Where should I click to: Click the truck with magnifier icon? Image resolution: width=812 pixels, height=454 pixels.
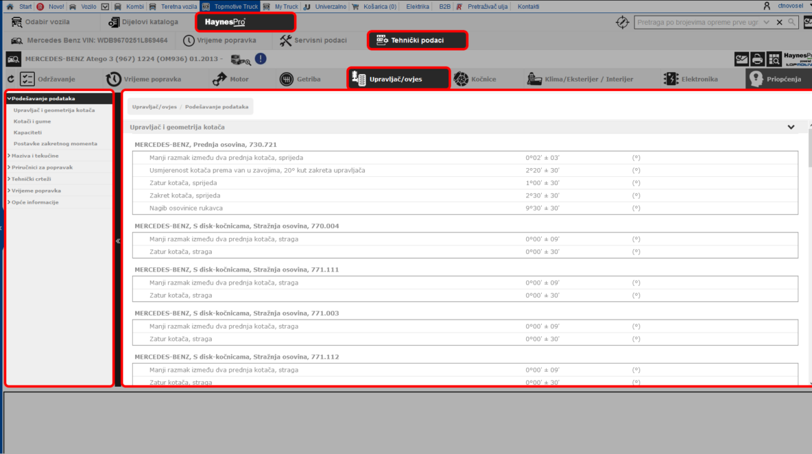click(x=241, y=60)
